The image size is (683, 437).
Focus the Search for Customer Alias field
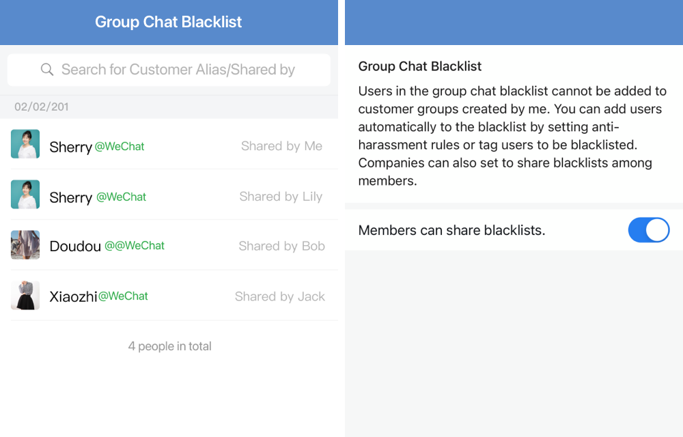(169, 70)
